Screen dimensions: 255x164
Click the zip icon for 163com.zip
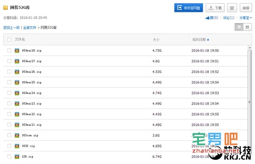click(17, 136)
